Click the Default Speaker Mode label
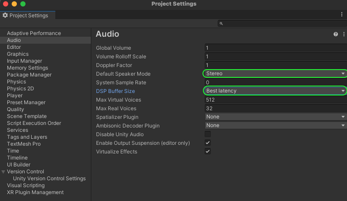This screenshot has height=201, width=347. [x=123, y=74]
